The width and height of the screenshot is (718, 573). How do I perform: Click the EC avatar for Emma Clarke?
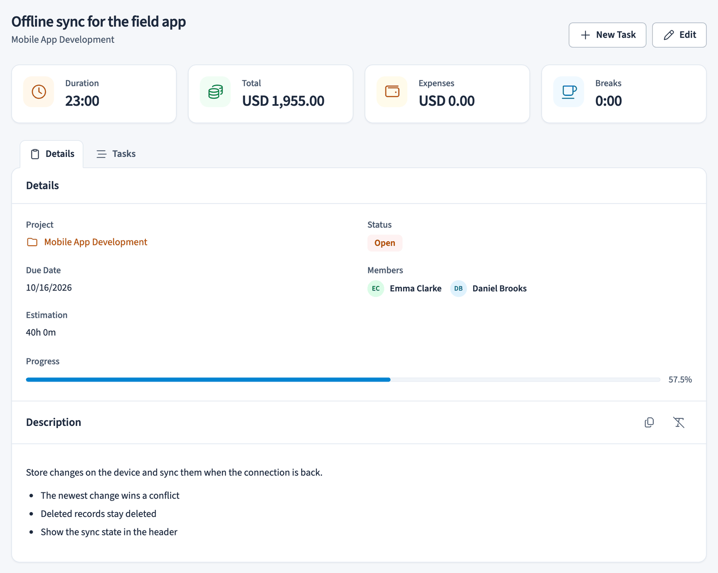coord(376,288)
